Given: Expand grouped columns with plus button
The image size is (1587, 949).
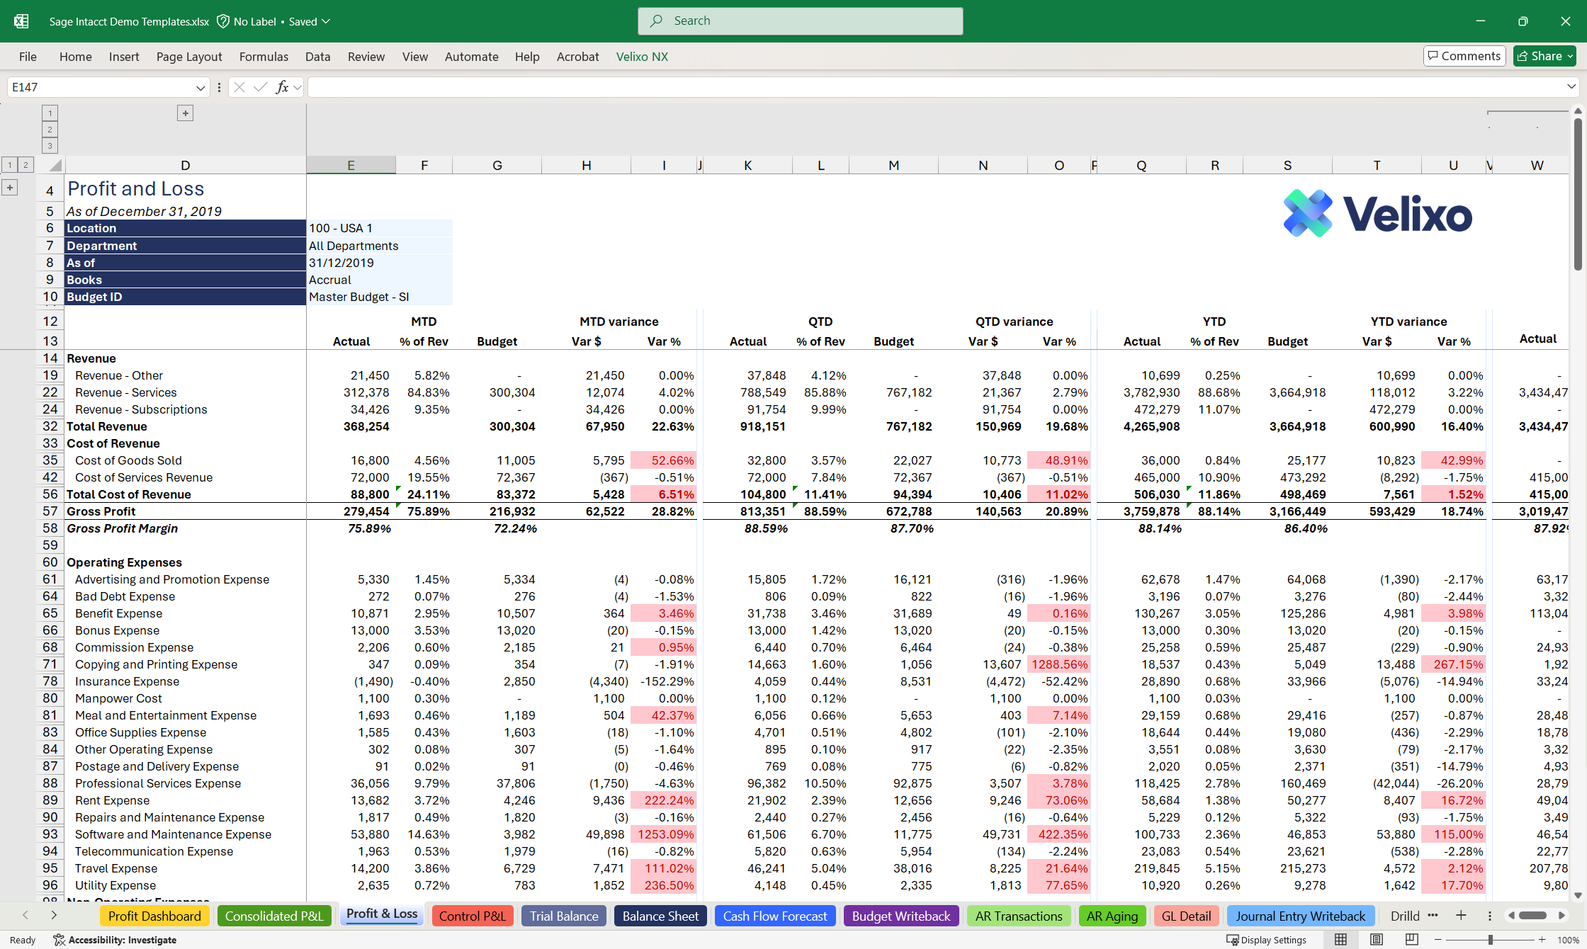Looking at the screenshot, I should (x=185, y=113).
